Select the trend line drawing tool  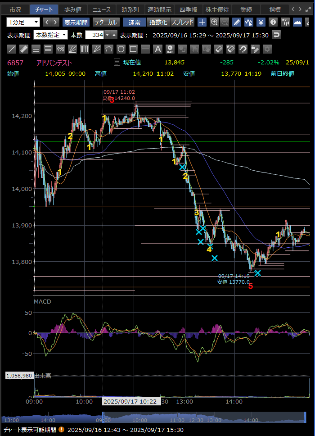tap(13, 49)
